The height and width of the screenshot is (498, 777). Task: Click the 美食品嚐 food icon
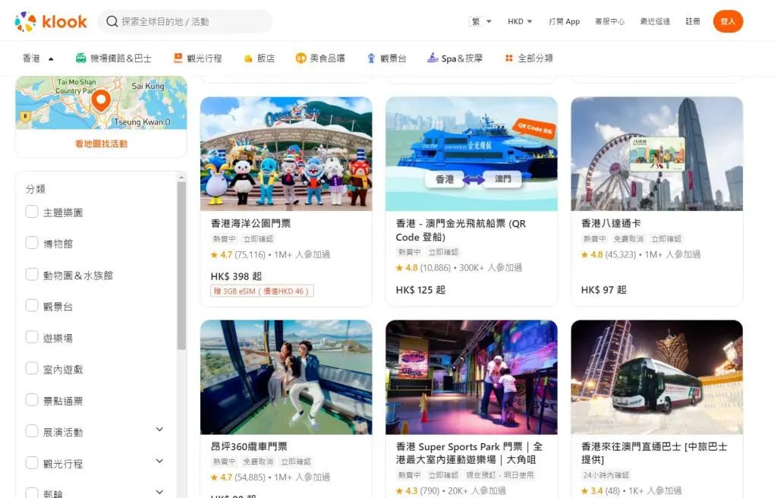(x=300, y=58)
